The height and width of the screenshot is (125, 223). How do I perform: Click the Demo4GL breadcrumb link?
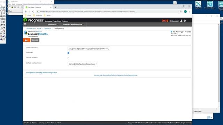coord(47,28)
